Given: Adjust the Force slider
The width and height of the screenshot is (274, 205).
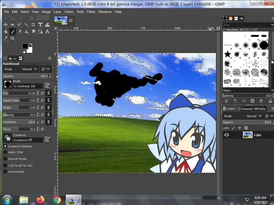Looking at the screenshot, I should (x=20, y=129).
